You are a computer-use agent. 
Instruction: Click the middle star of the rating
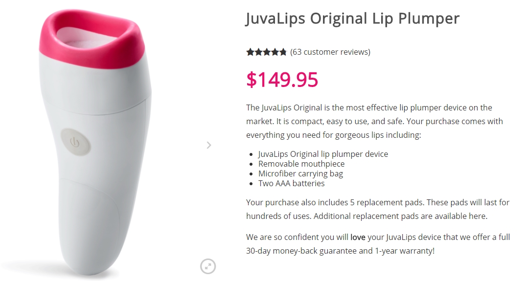click(267, 52)
